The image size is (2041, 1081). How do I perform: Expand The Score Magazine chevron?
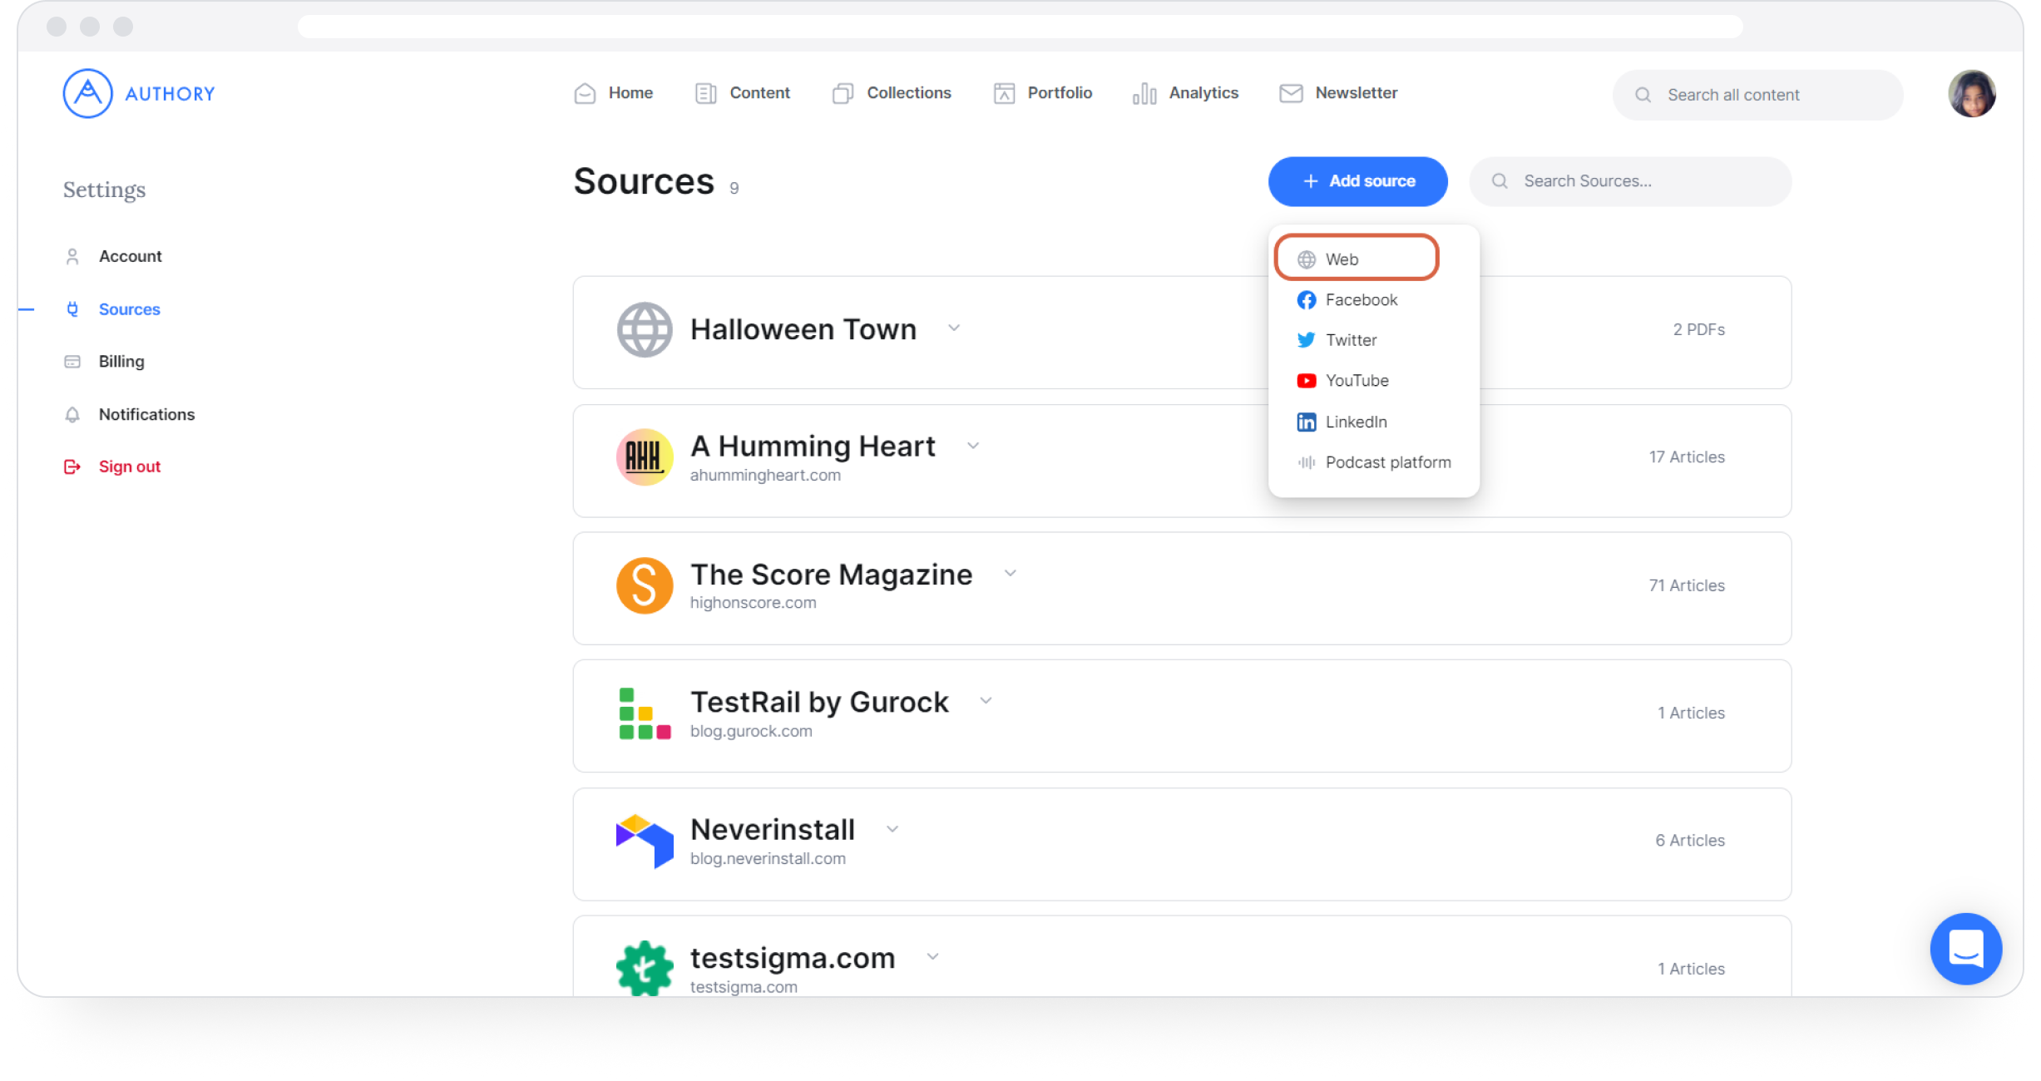[x=1011, y=573]
